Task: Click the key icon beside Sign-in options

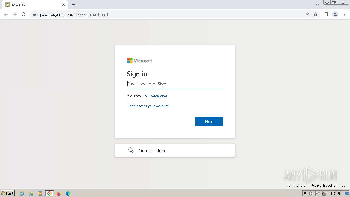Action: [x=131, y=150]
